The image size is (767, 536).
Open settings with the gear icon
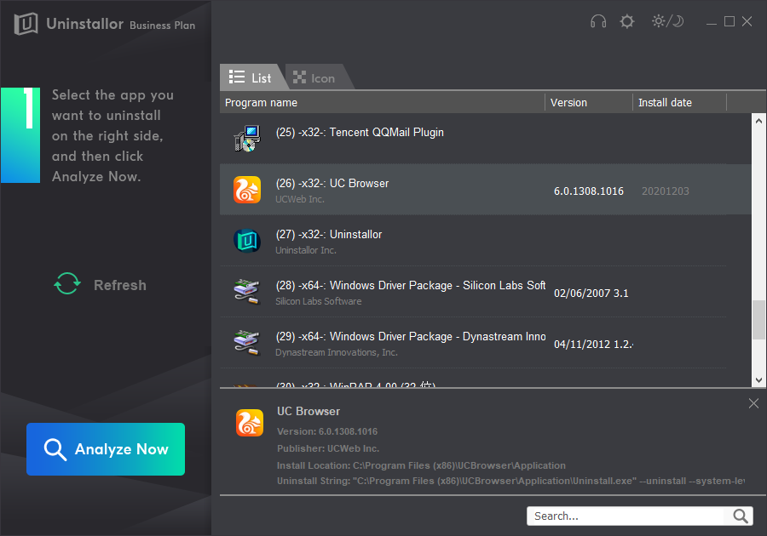[x=626, y=21]
